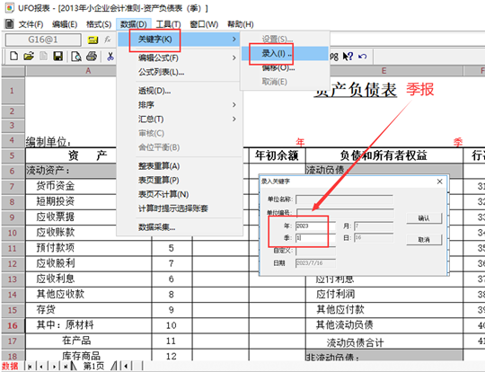The image size is (485, 372).
Task: Click the Undo arrow icon
Action: [x=363, y=57]
